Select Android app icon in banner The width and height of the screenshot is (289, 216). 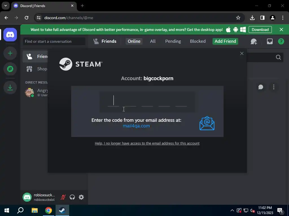coord(236,30)
